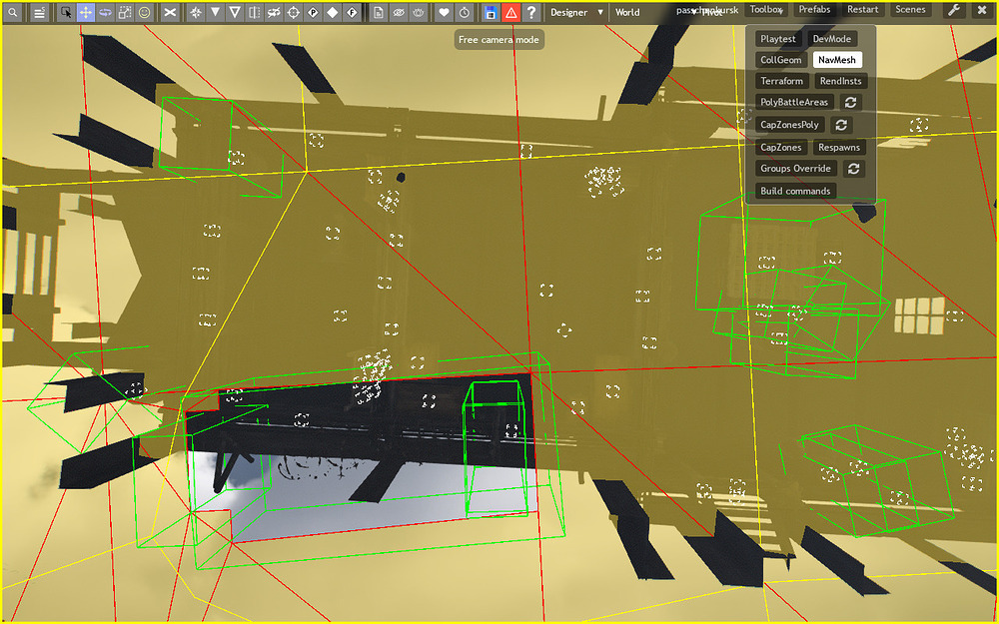Click the stopwatch timer icon
Viewport: 999px width, 624px height.
(x=464, y=12)
